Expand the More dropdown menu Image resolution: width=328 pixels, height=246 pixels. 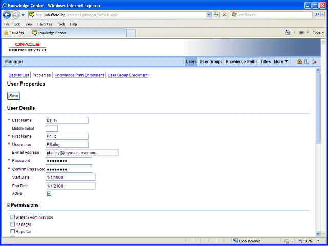(x=281, y=61)
